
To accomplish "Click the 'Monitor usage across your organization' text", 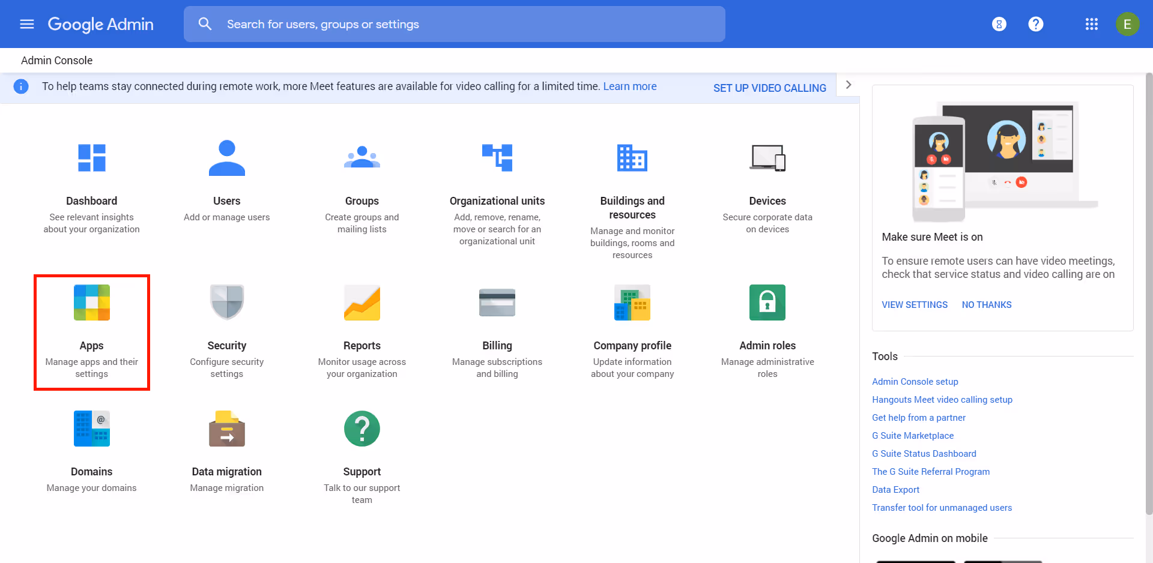I will coord(362,368).
